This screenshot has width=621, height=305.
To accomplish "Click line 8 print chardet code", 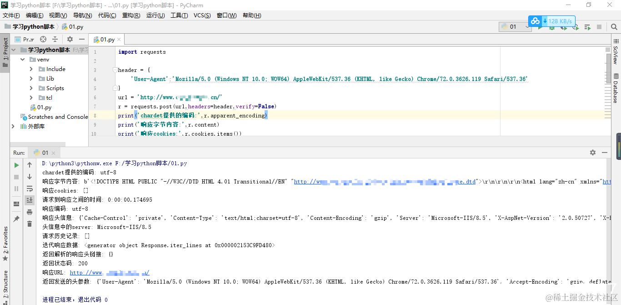I will point(193,116).
